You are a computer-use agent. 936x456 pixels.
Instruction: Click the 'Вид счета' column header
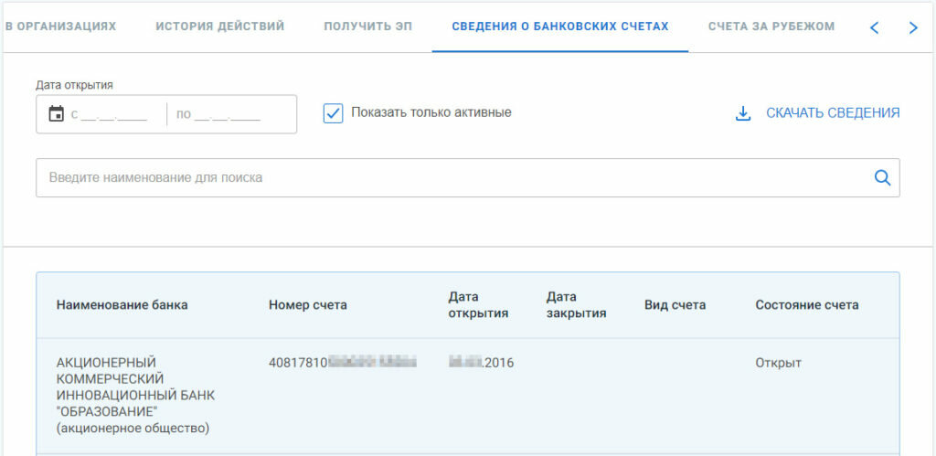point(675,305)
